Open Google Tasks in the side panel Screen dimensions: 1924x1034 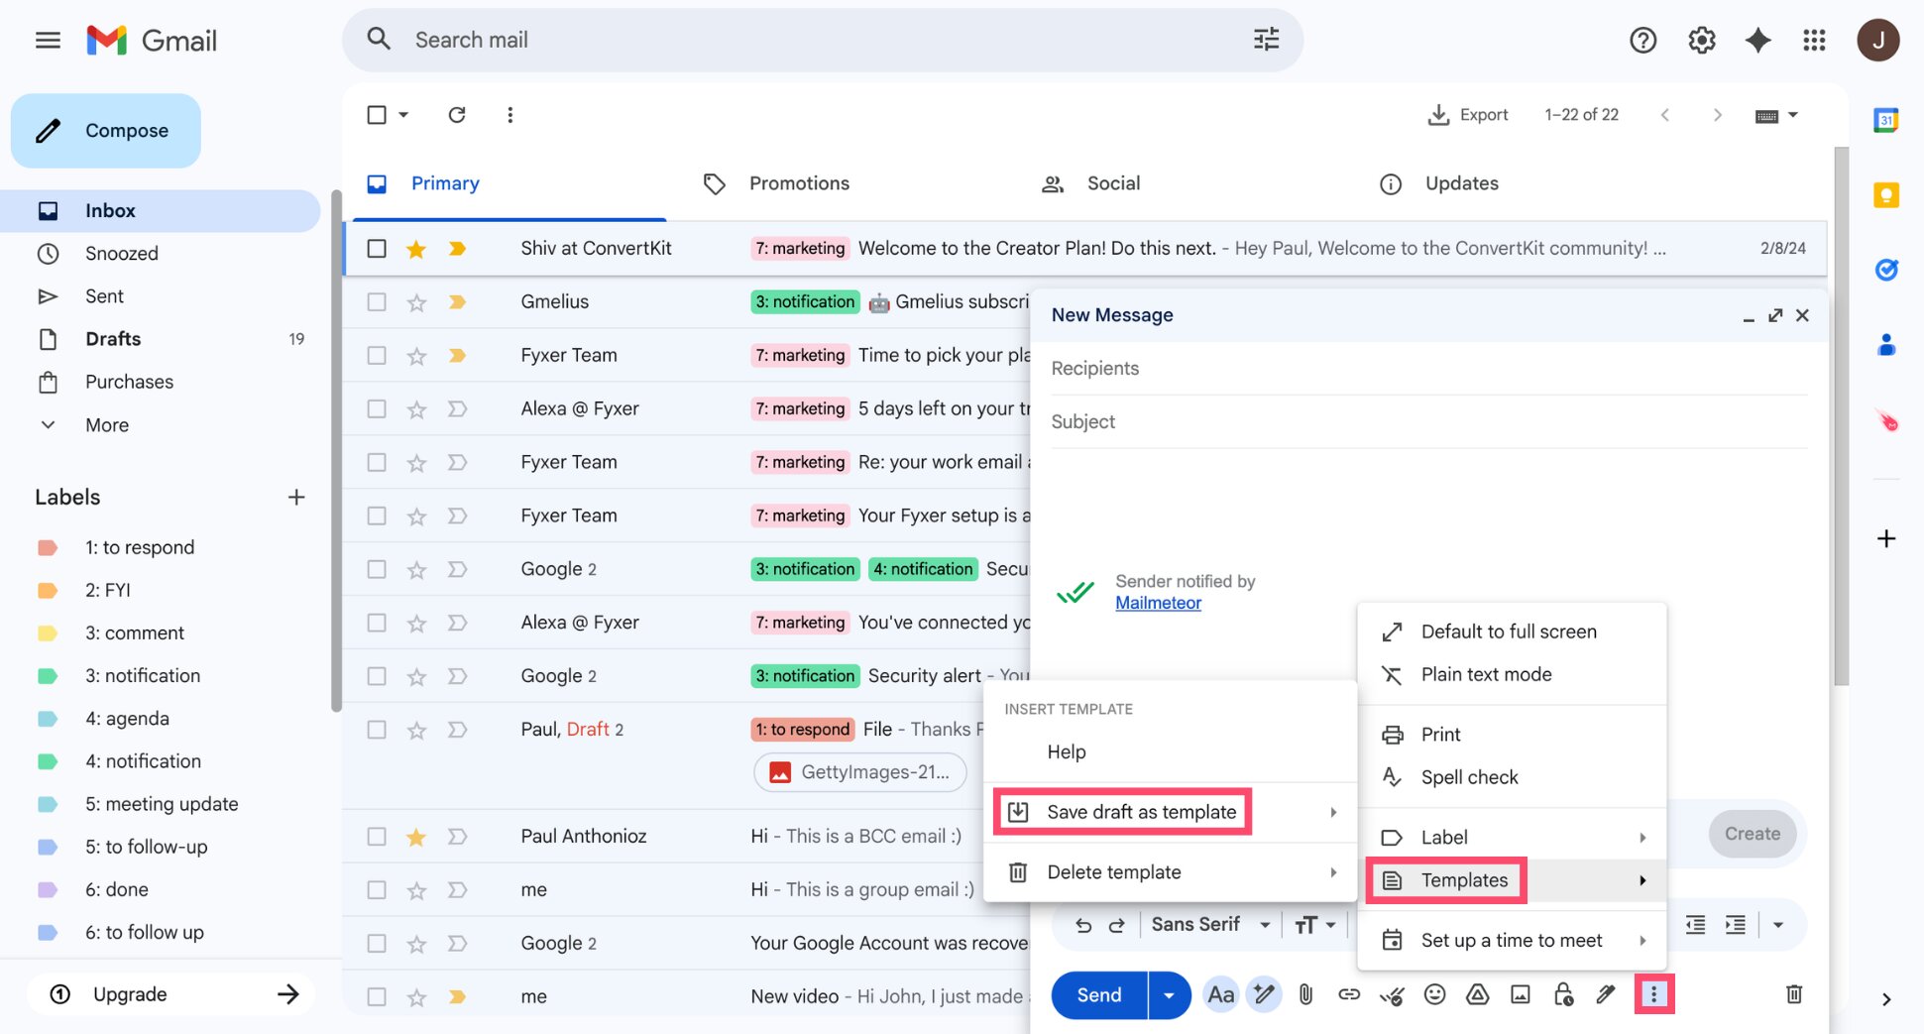tap(1886, 269)
